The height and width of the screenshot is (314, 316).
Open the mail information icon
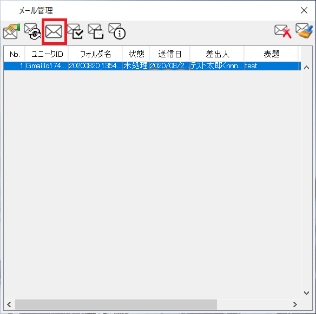tap(117, 31)
